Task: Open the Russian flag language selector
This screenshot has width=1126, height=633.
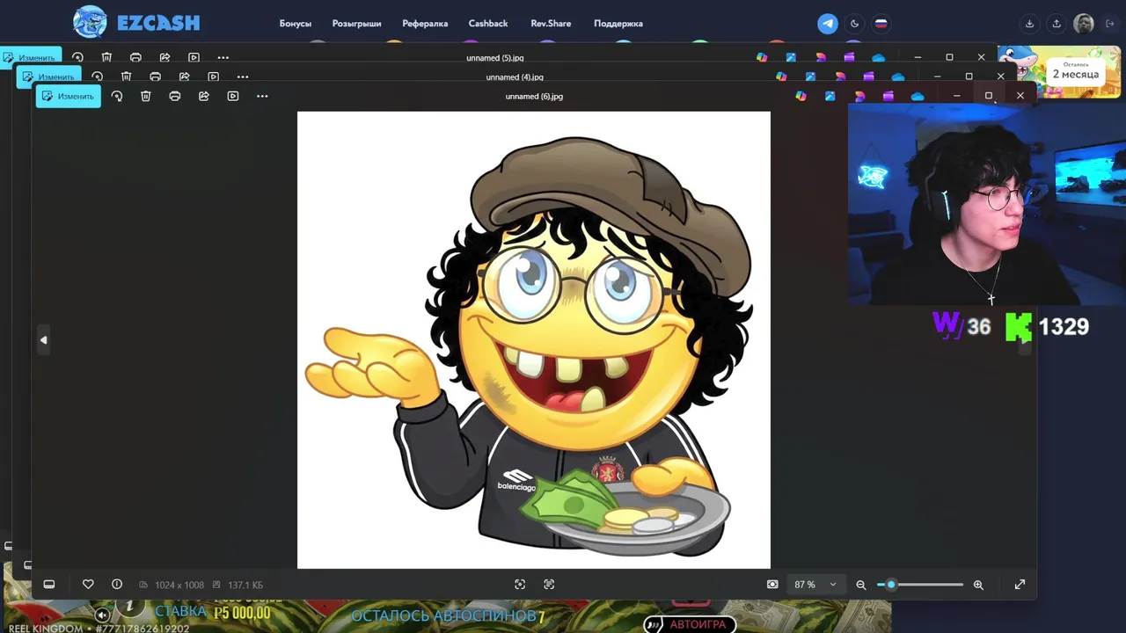Action: click(881, 24)
